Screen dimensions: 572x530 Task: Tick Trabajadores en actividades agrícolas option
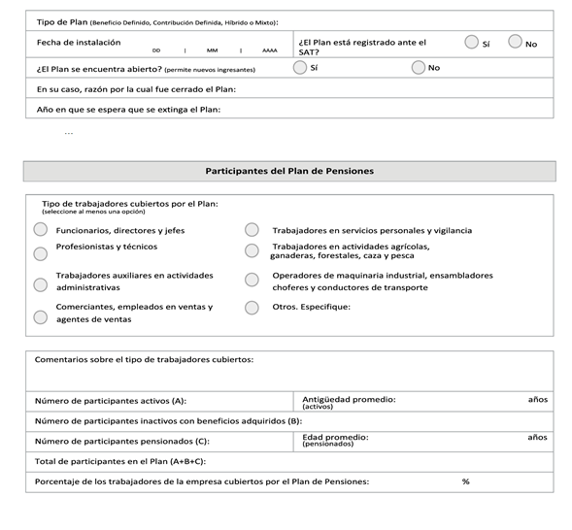[x=252, y=250]
